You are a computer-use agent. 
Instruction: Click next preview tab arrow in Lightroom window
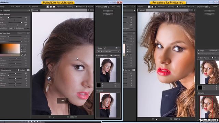click(x=91, y=10)
